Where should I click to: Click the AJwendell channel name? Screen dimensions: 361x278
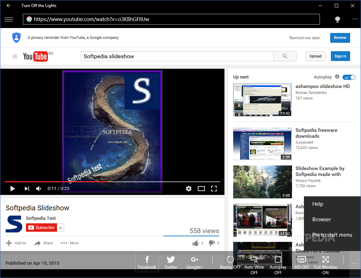pyautogui.click(x=304, y=142)
